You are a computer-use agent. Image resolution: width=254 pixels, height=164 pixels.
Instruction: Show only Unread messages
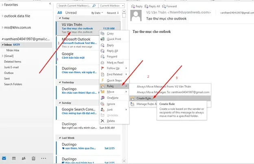(x=71, y=13)
